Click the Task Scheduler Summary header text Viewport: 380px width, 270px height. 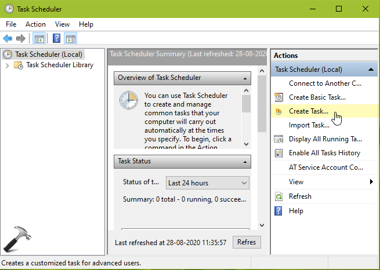tap(188, 54)
